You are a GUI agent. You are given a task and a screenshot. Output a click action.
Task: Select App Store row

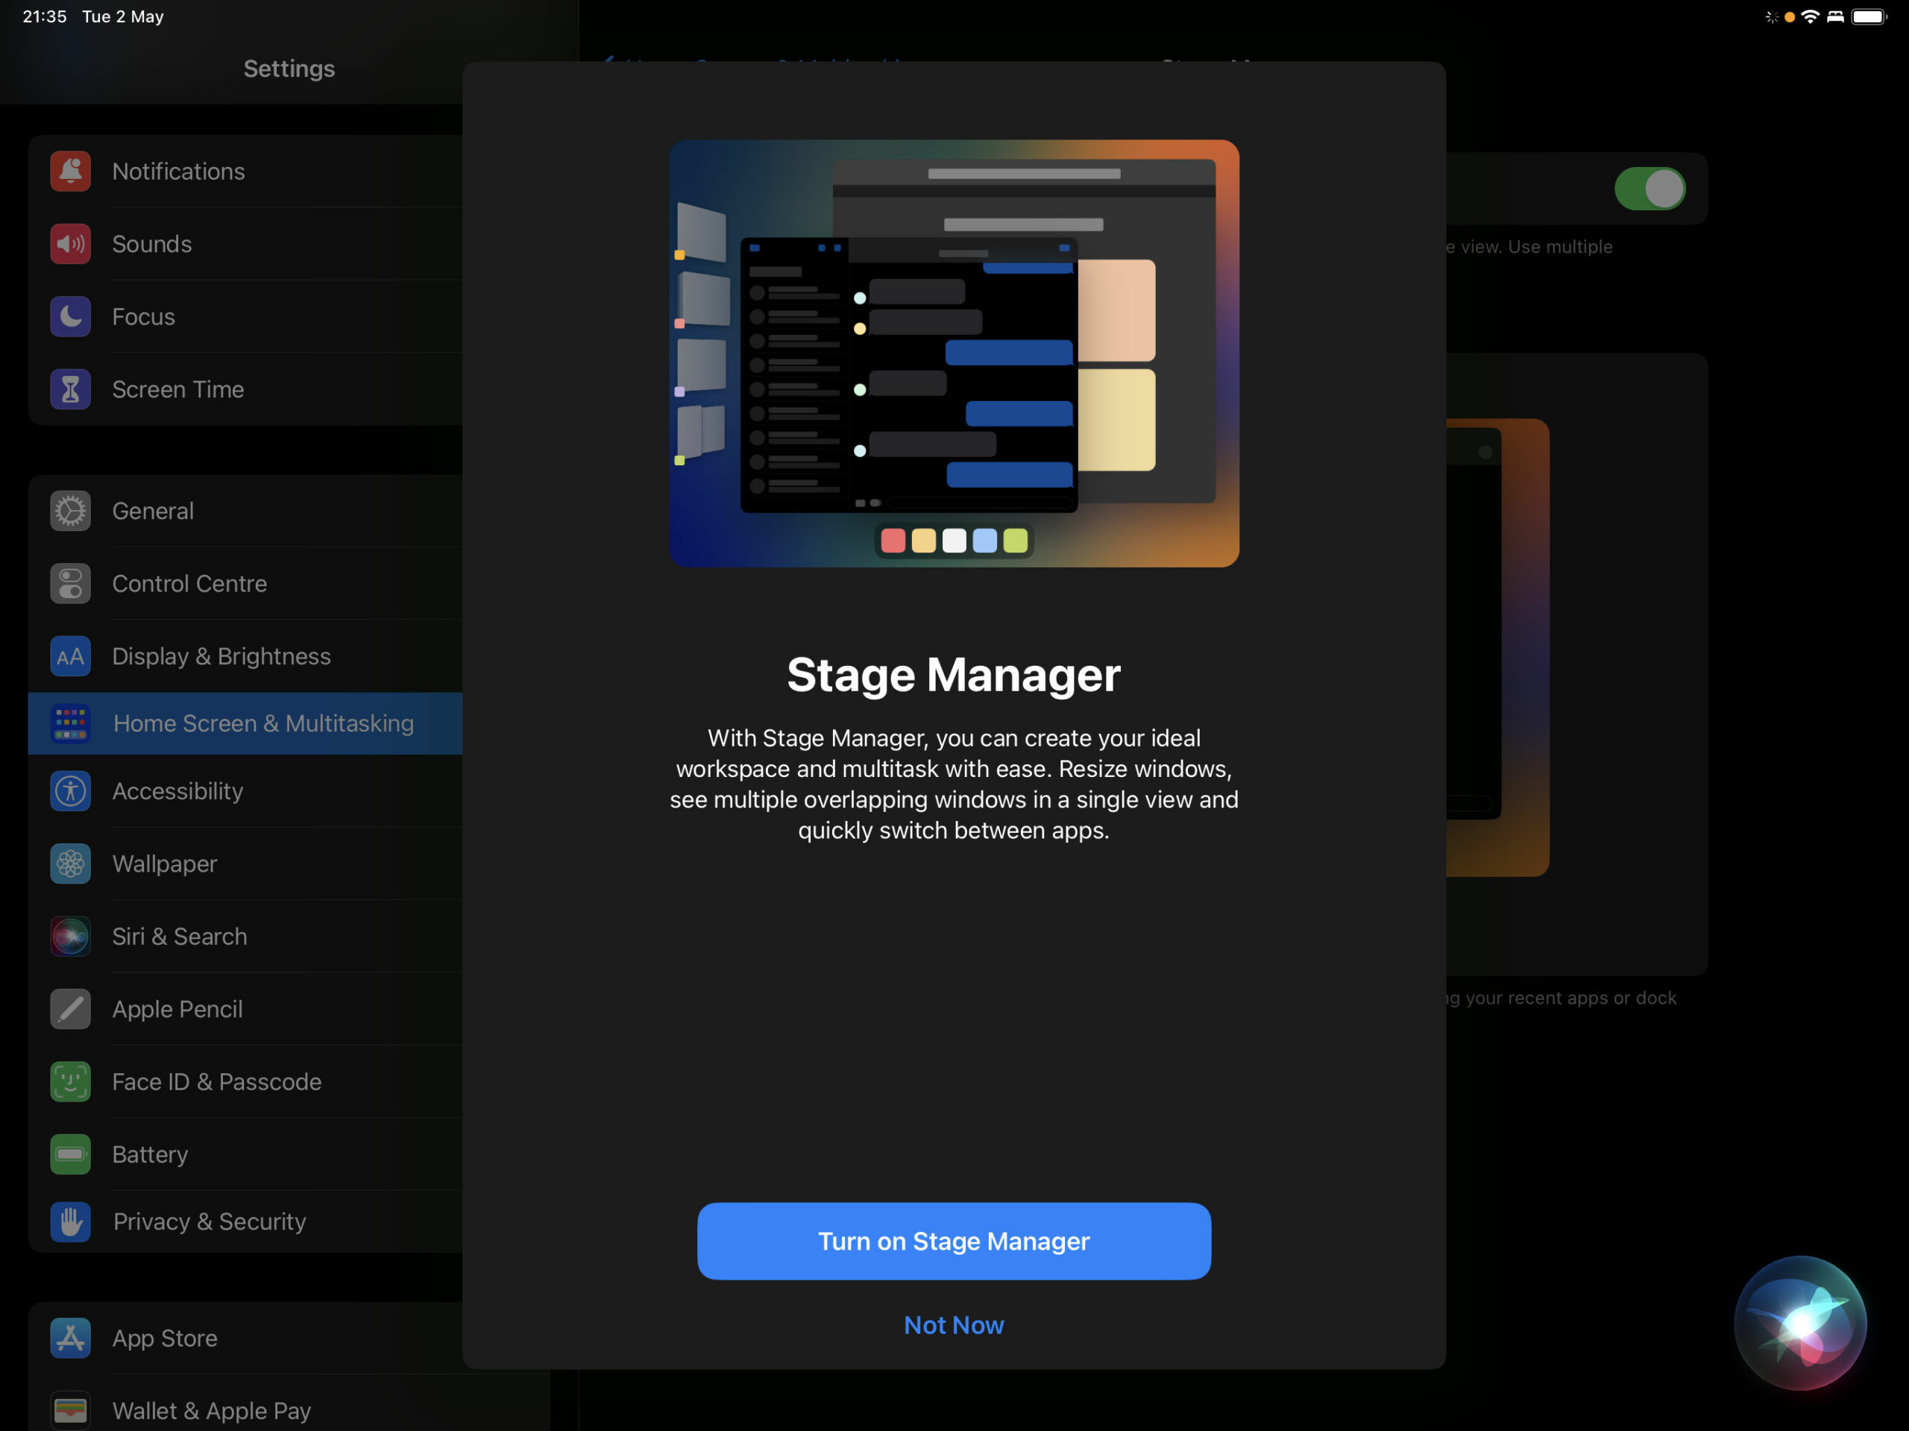click(246, 1339)
